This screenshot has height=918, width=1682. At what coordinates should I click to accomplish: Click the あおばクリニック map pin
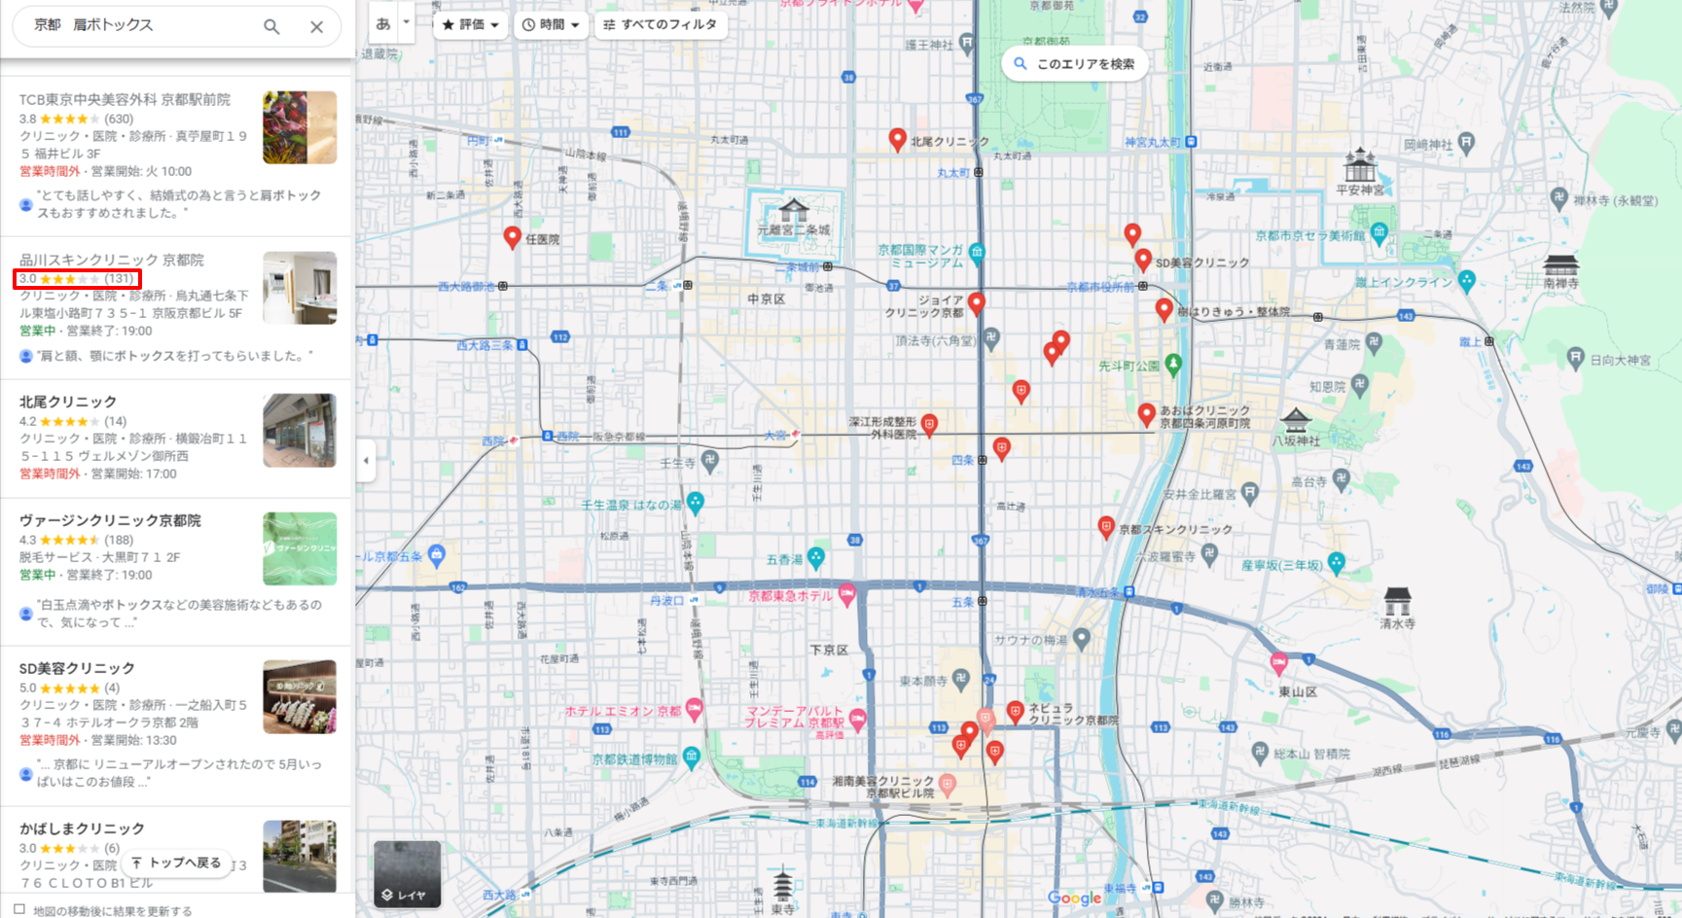pyautogui.click(x=1147, y=415)
